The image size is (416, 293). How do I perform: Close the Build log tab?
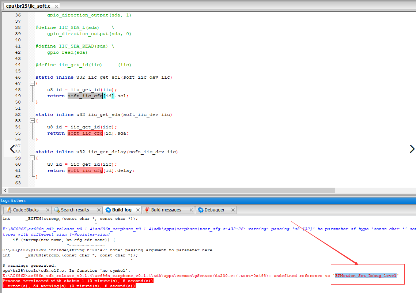pyautogui.click(x=138, y=210)
